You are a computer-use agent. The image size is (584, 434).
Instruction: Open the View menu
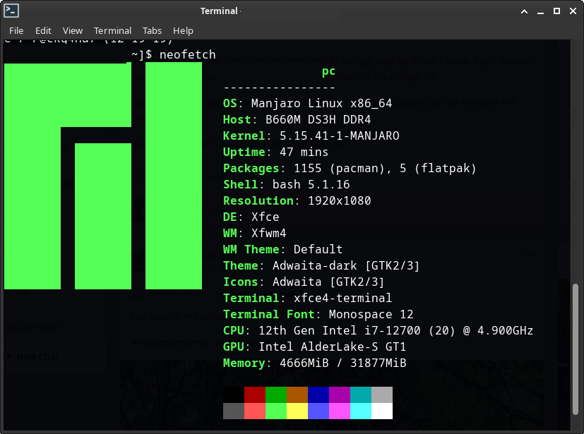pyautogui.click(x=73, y=30)
